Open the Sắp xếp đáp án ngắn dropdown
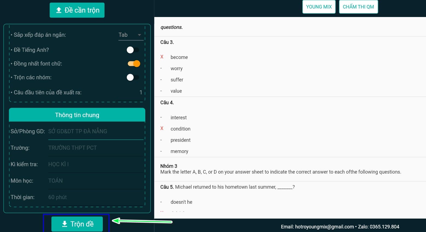The image size is (426, 232). (x=131, y=35)
